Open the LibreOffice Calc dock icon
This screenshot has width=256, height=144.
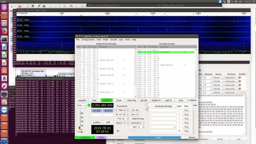pyautogui.click(x=4, y=55)
